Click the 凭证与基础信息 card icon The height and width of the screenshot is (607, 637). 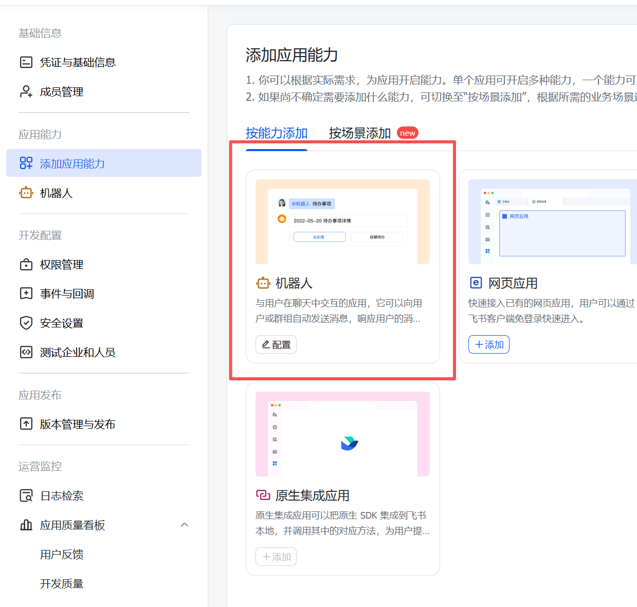(x=26, y=62)
